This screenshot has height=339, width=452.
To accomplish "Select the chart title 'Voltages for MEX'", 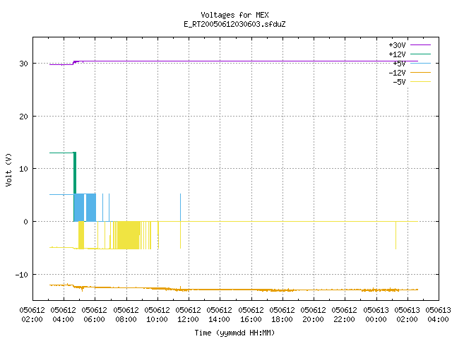I will click(234, 15).
